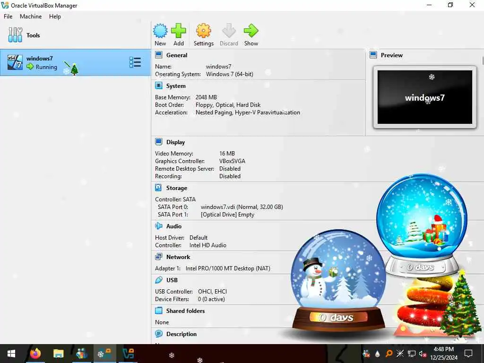Click the snowflake tray icon
Image resolution: width=484 pixels, height=363 pixels.
tap(400, 354)
